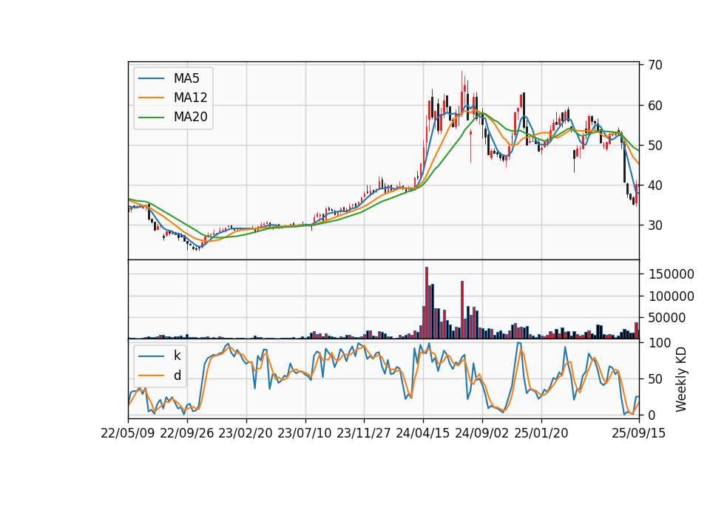This screenshot has width=710, height=510.
Task: Click the MA12 legend label
Action: click(x=190, y=98)
